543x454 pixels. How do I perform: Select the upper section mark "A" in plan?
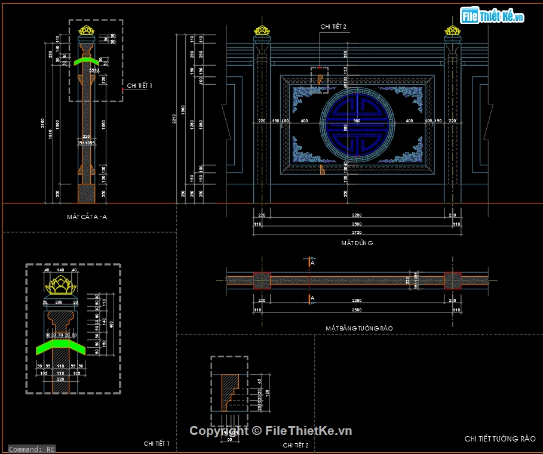click(x=312, y=263)
